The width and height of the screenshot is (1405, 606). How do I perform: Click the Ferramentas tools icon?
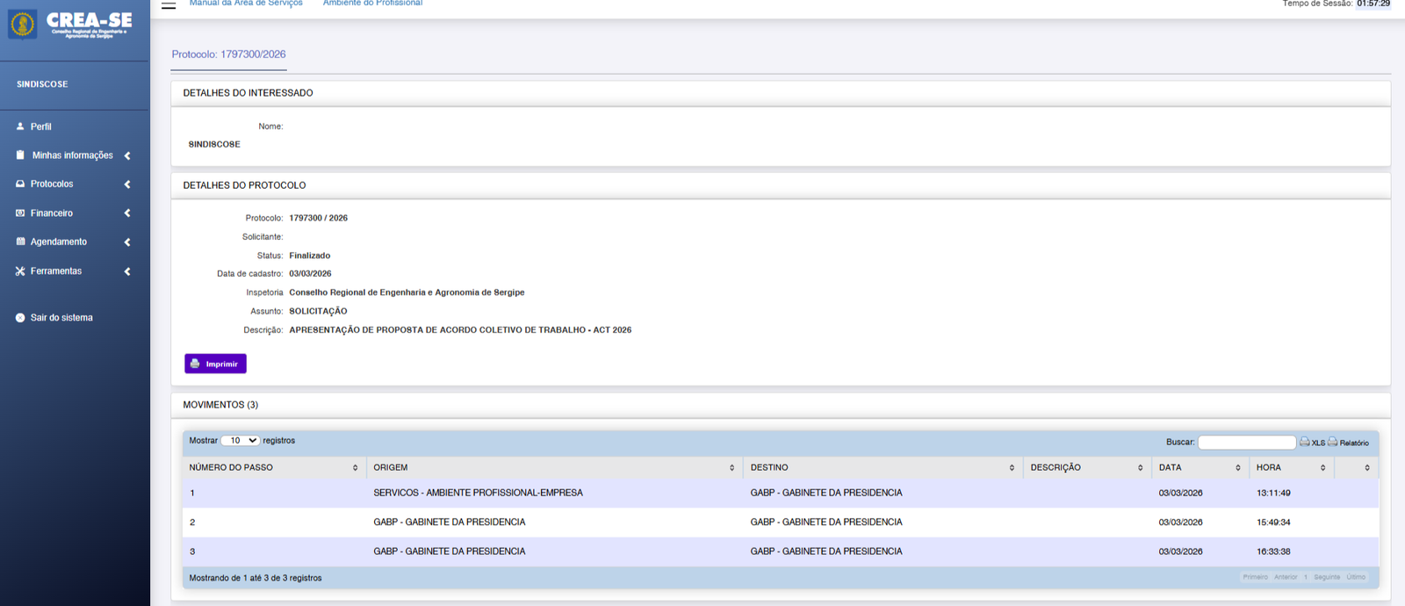coord(20,271)
